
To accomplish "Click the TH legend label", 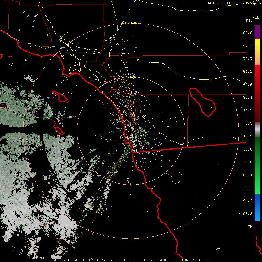I will (x=250, y=227).
